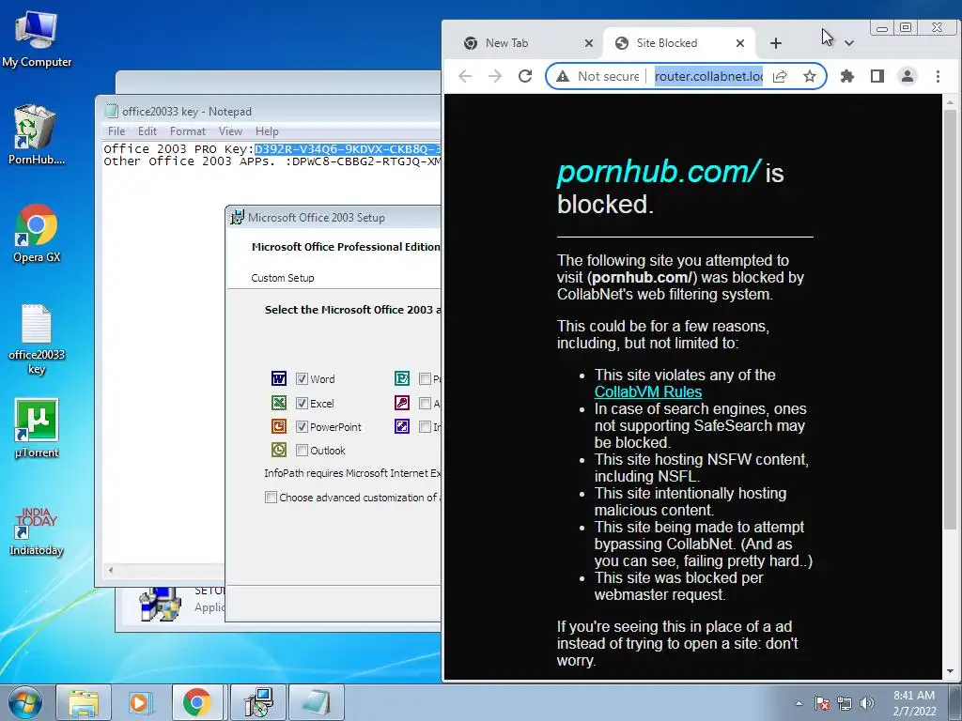The height and width of the screenshot is (721, 962).
Task: Open Windows Explorer from the taskbar
Action: (84, 702)
